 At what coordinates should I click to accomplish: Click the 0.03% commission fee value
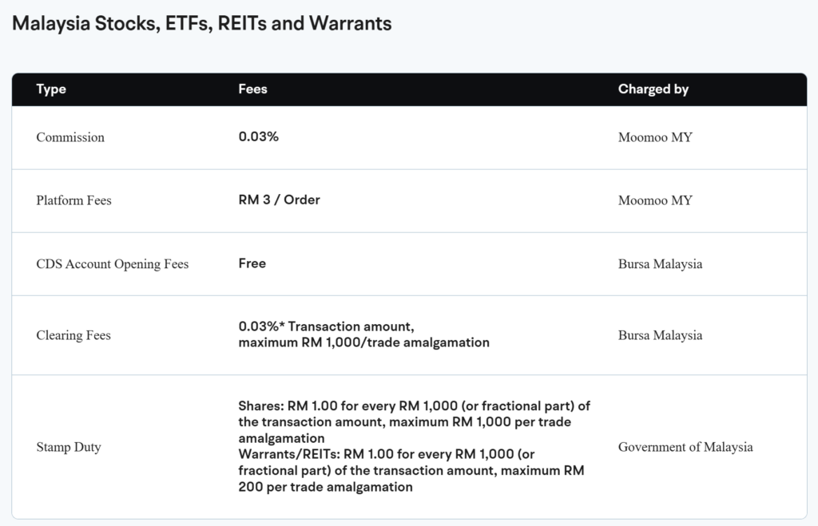(x=258, y=136)
